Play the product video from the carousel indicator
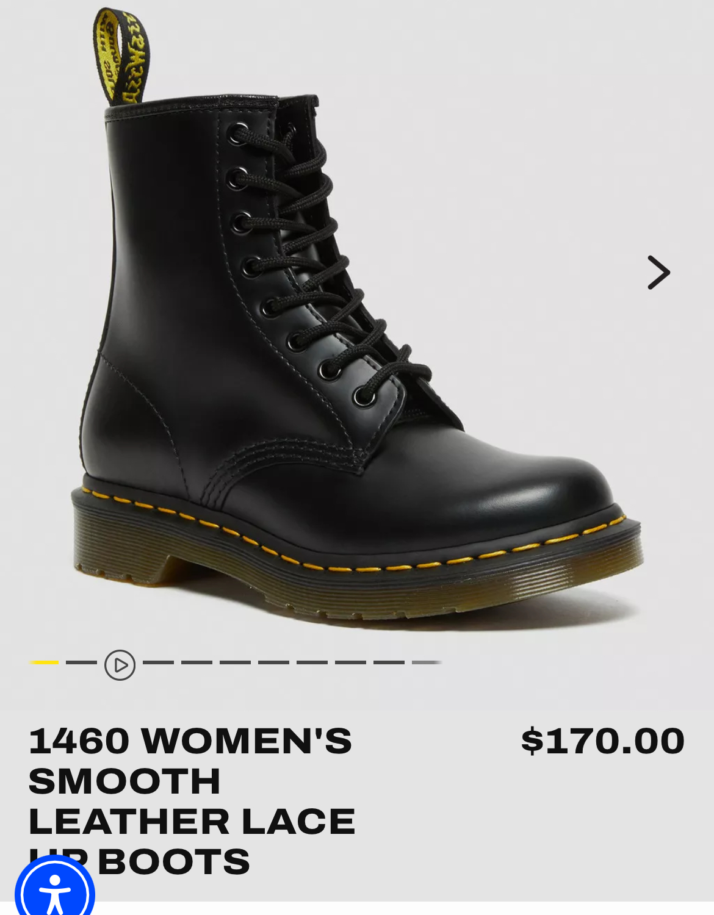This screenshot has width=714, height=915. pyautogui.click(x=120, y=665)
